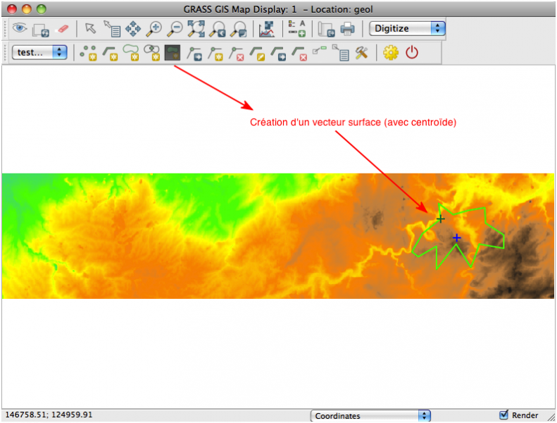Toggle the Render checkbox
The height and width of the screenshot is (423, 557).
(503, 415)
